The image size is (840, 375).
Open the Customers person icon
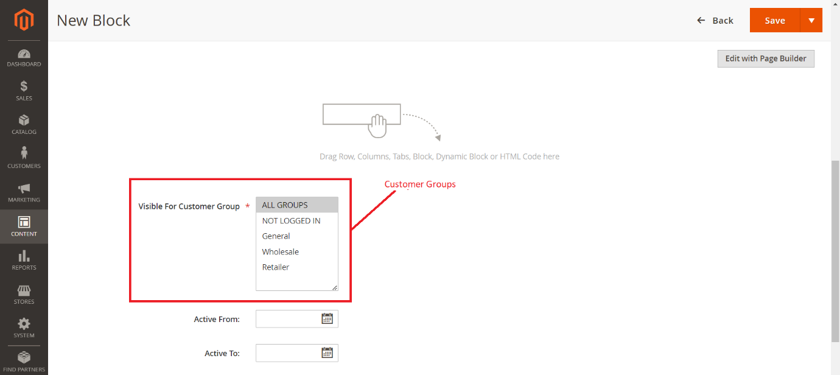click(24, 153)
